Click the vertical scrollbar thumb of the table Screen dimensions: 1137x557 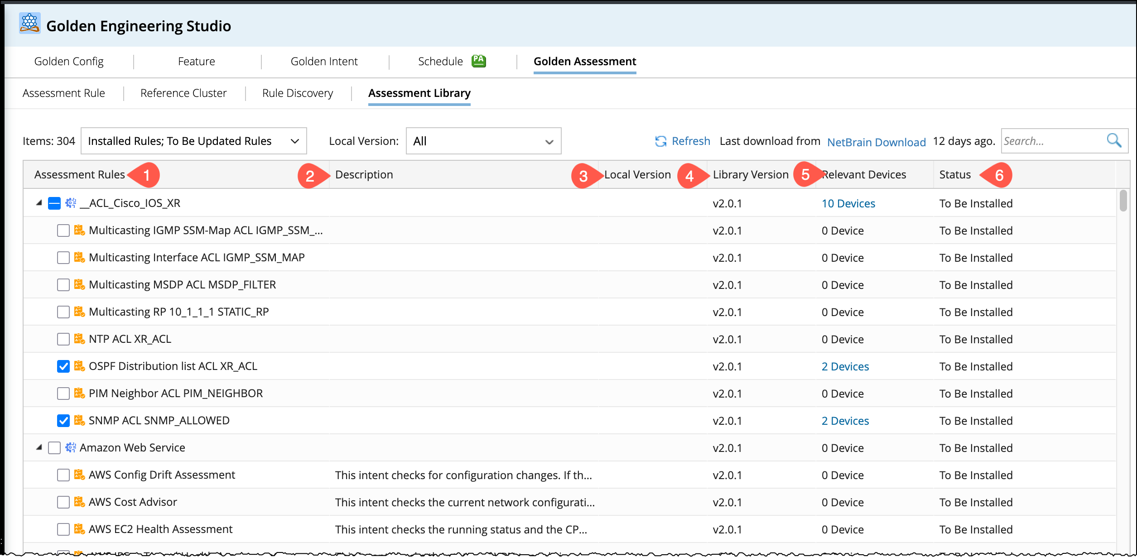(1123, 201)
